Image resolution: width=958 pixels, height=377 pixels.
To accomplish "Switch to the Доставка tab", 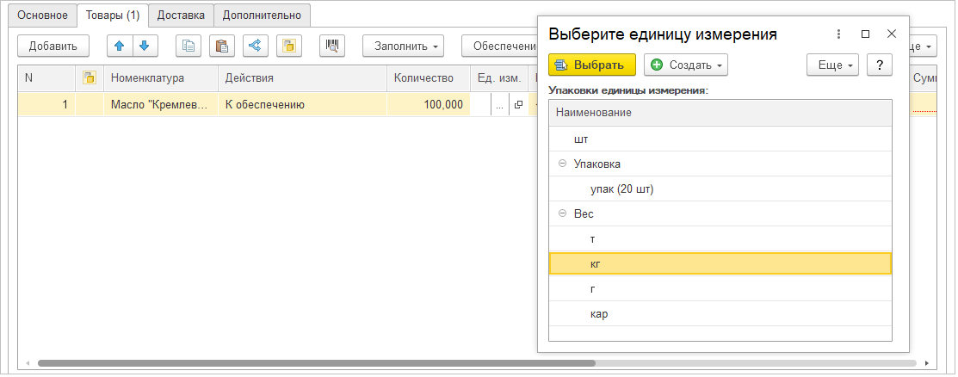I will coord(181,15).
